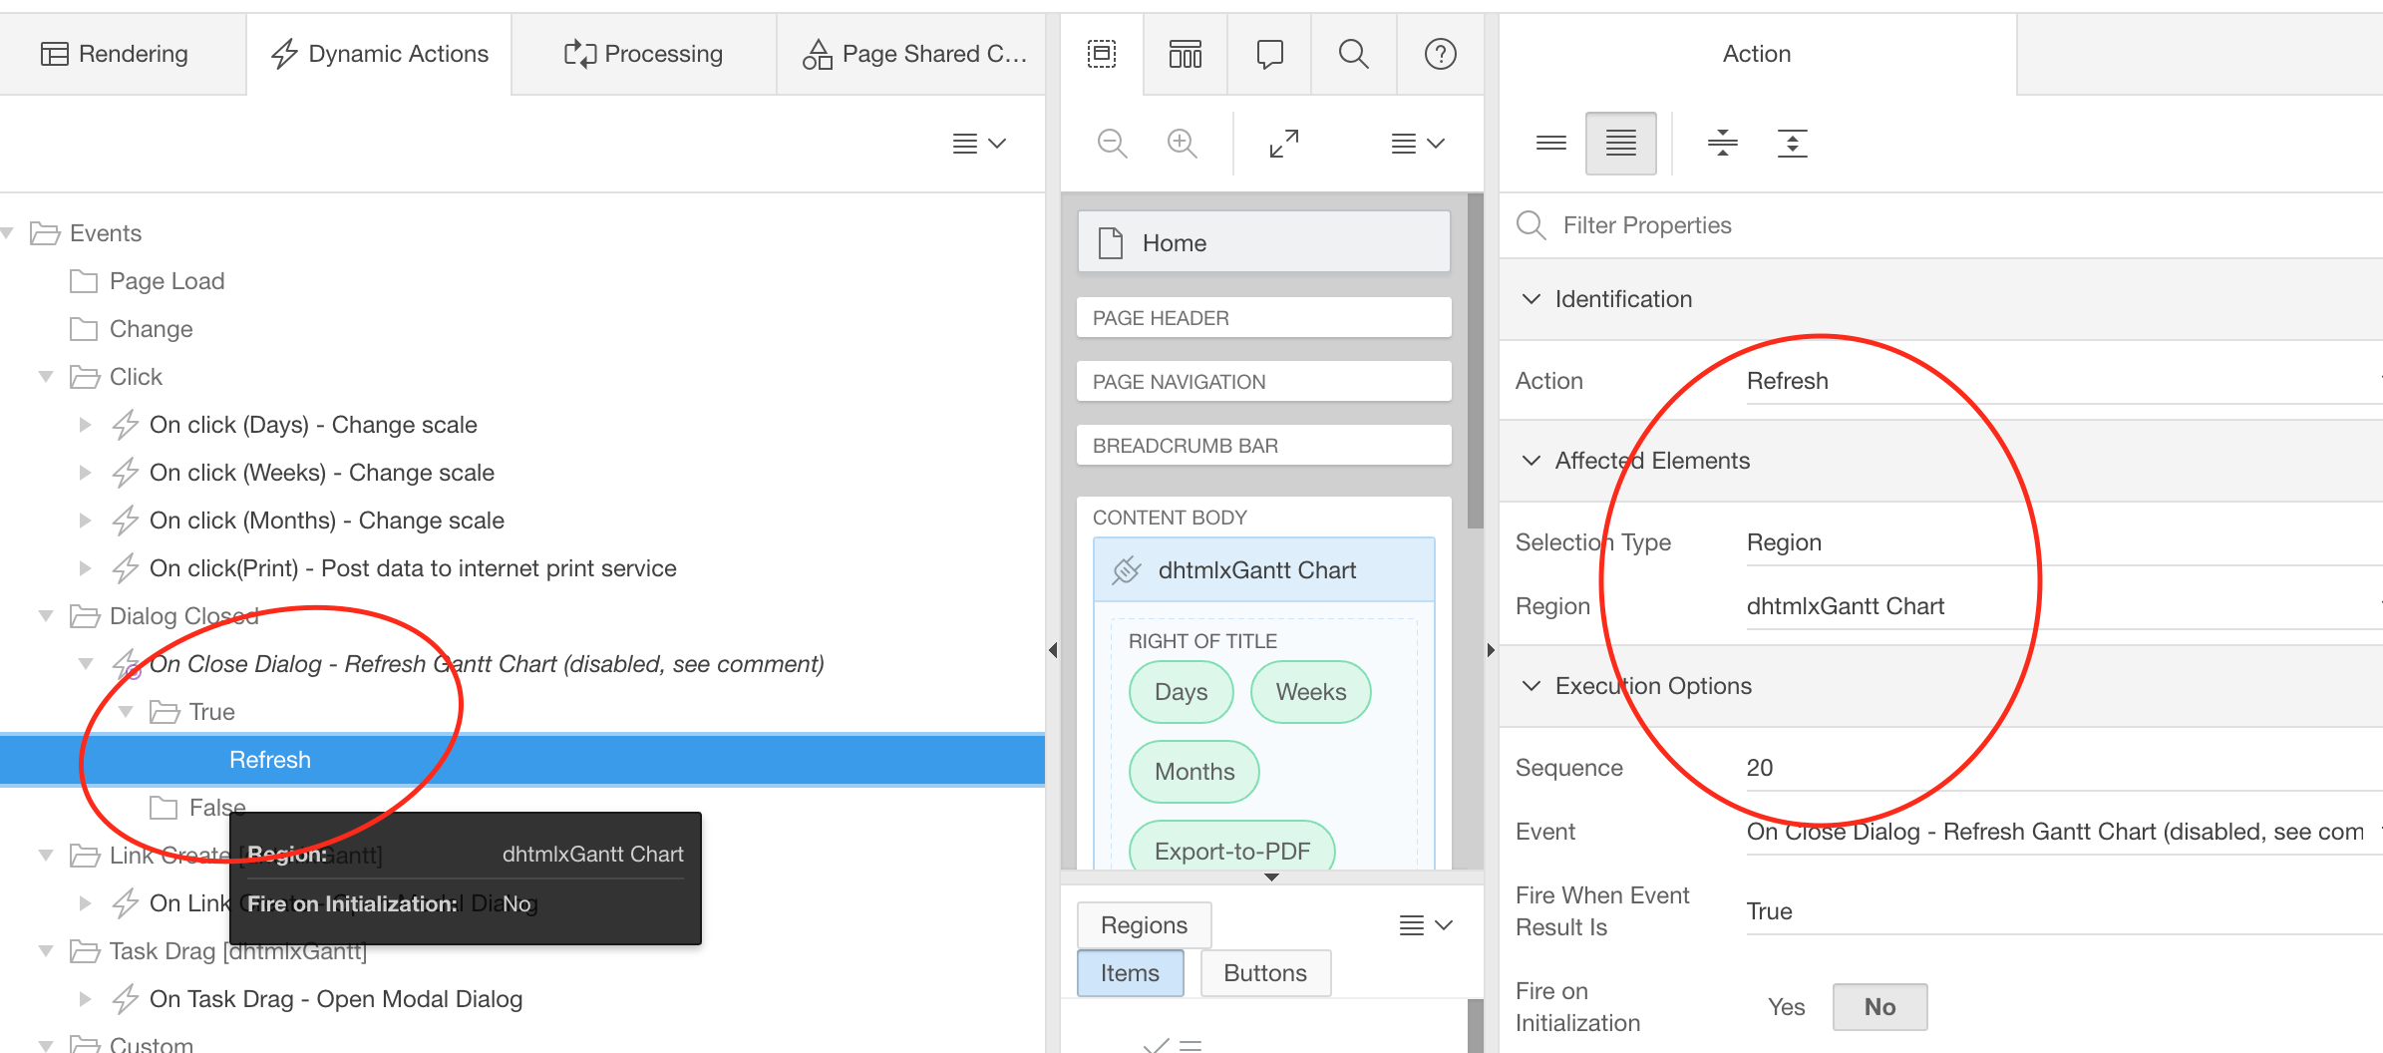Open the Help panel icon
Screen dimensions: 2383x1053
pos(1440,55)
